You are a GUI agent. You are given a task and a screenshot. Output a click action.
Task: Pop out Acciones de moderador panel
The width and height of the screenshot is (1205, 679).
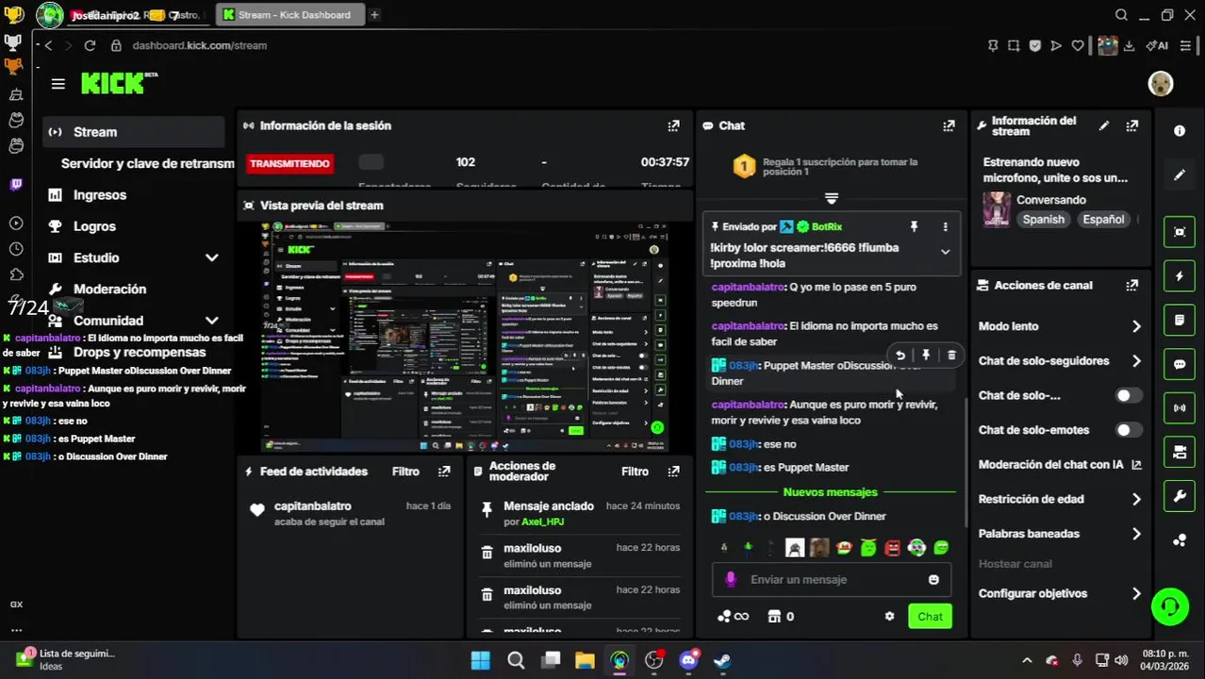pos(673,472)
